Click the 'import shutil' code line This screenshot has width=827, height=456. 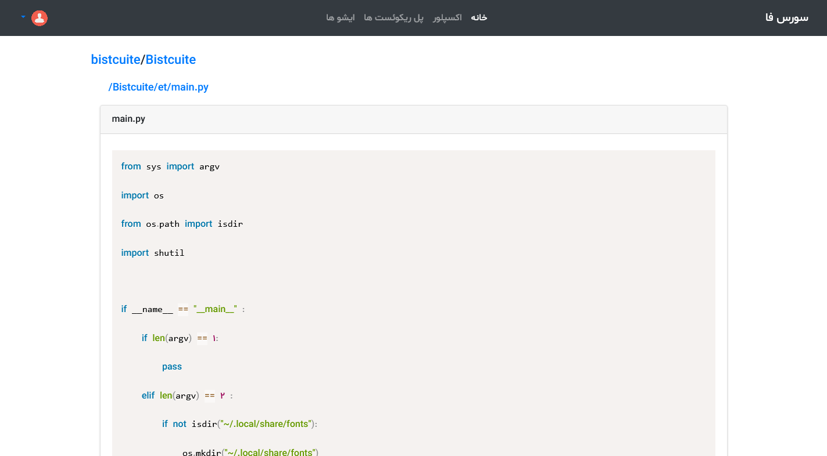coord(153,253)
